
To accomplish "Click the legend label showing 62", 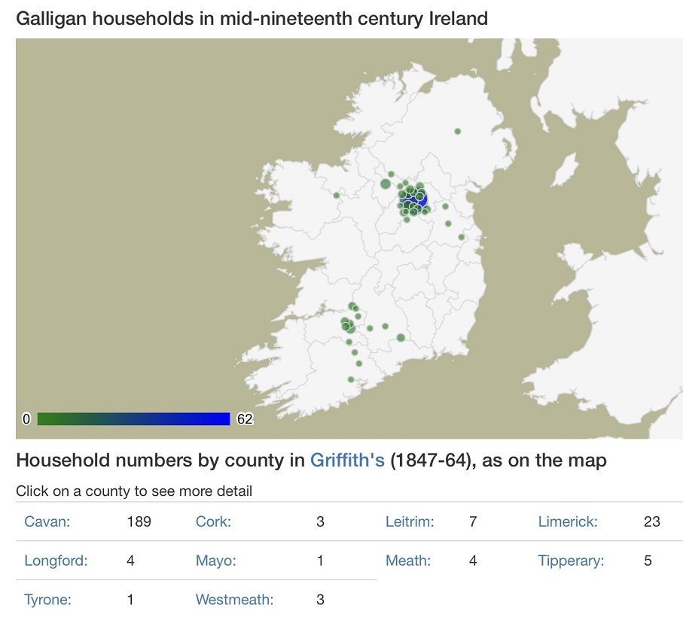I will (x=245, y=418).
